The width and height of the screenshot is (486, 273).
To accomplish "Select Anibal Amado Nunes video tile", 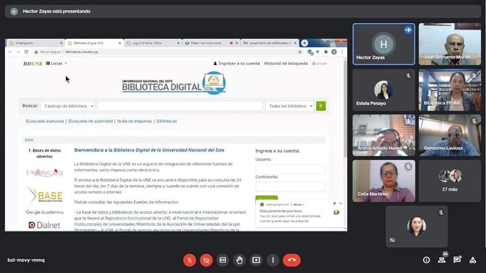I will pyautogui.click(x=384, y=135).
